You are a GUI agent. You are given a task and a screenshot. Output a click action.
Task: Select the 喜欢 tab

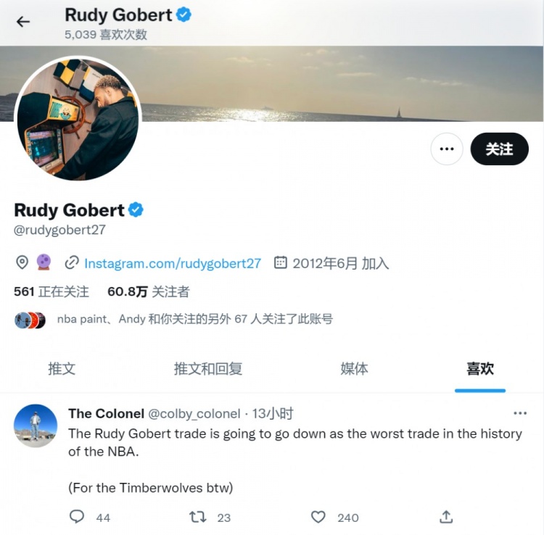(x=480, y=368)
